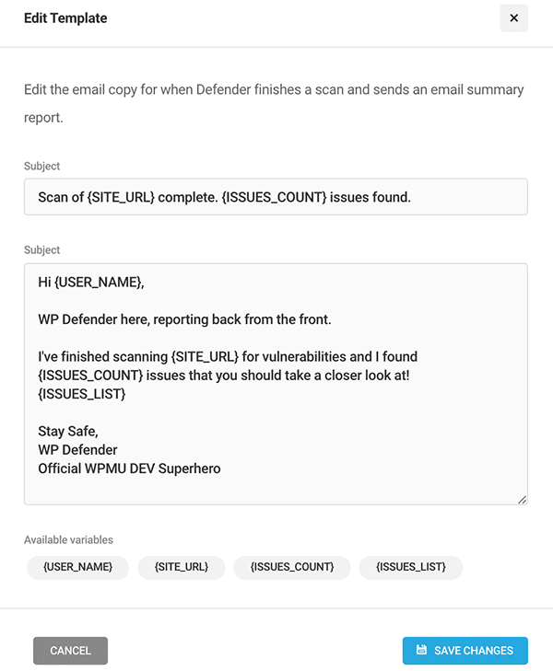This screenshot has height=671, width=553.
Task: Insert the {SITE_URL} variable chip
Action: coord(182,567)
